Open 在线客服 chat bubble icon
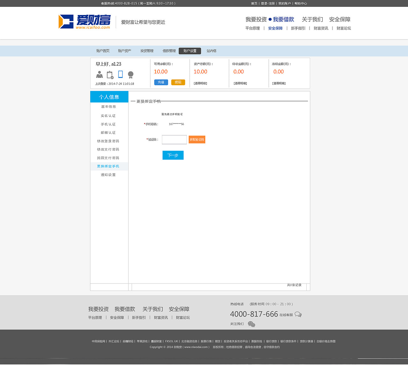This screenshot has width=408, height=365. point(298,314)
